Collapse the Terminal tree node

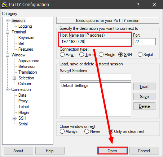(x=8, y=32)
